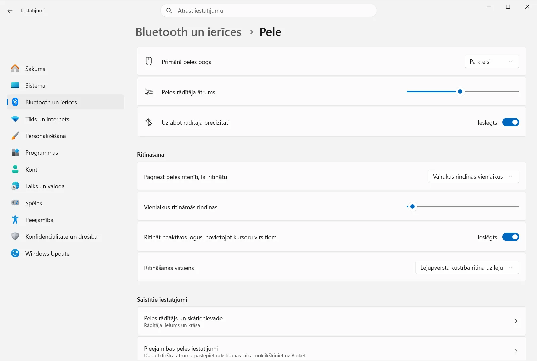537x361 pixels.
Task: Click the Programmas apps icon
Action: pyautogui.click(x=15, y=152)
